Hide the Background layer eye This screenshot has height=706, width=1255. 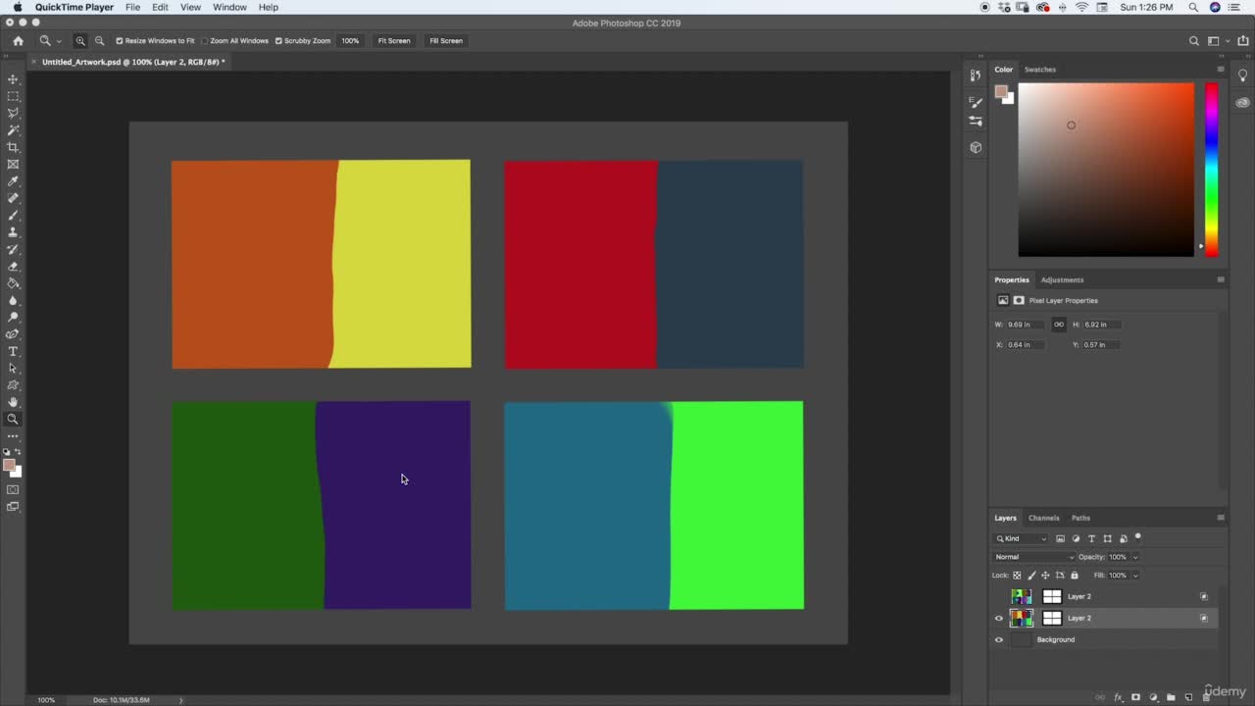[999, 640]
